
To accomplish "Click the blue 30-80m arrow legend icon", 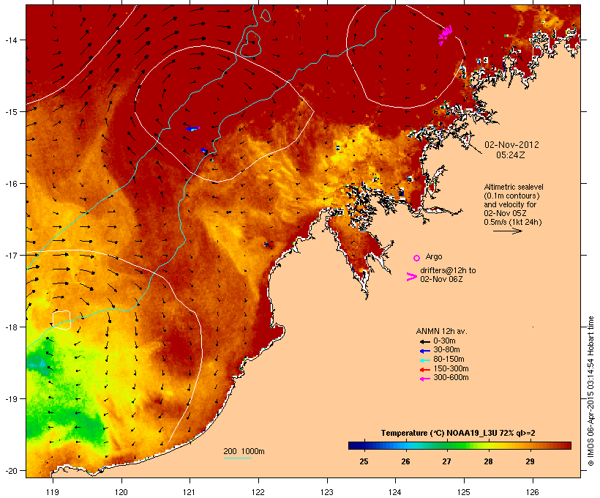I will (424, 351).
